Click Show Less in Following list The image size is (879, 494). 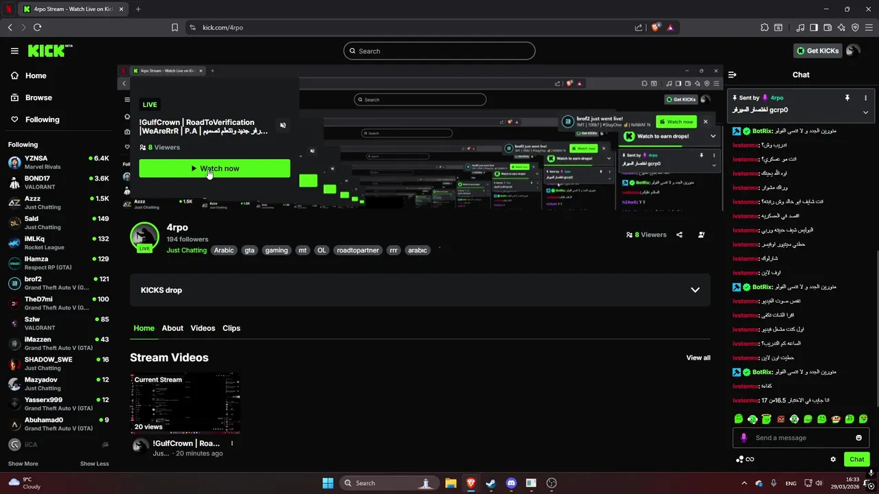click(x=94, y=464)
